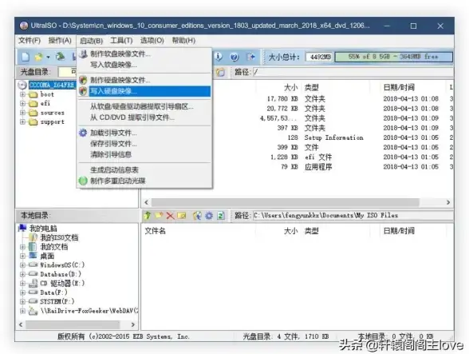Click the refresh icon in local toolbar
Screen dimensions: 469x354
(221, 215)
